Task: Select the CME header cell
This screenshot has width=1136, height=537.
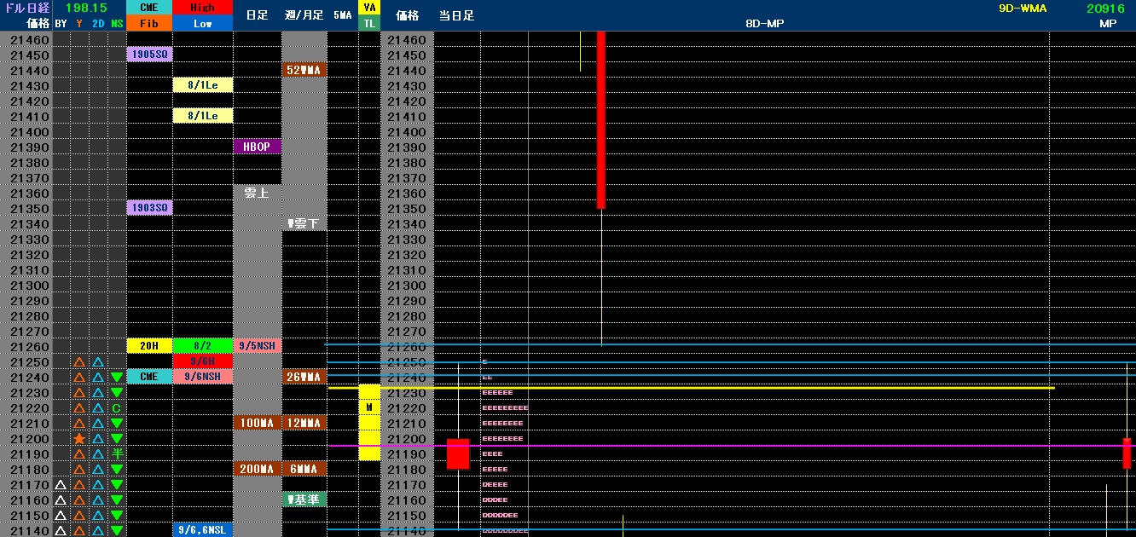Action: tap(149, 8)
